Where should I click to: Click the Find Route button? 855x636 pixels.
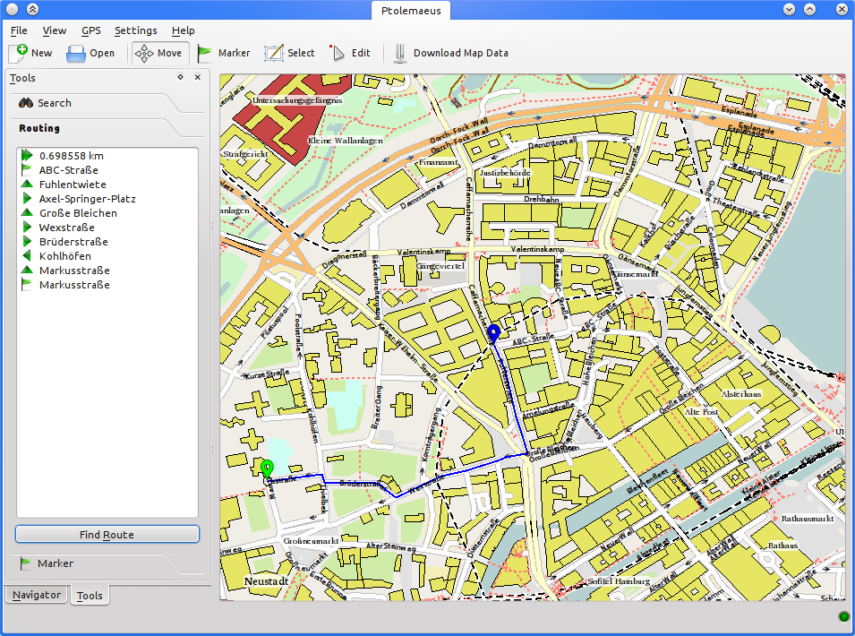tap(107, 535)
